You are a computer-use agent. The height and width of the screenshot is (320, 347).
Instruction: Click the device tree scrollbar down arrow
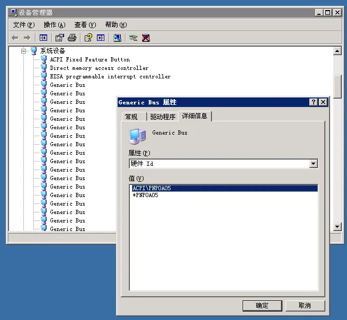pos(337,227)
